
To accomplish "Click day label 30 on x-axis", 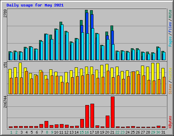I will (158, 132).
